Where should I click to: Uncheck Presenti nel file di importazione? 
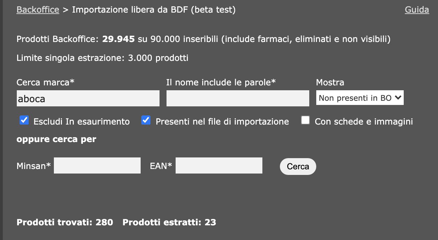(x=146, y=120)
